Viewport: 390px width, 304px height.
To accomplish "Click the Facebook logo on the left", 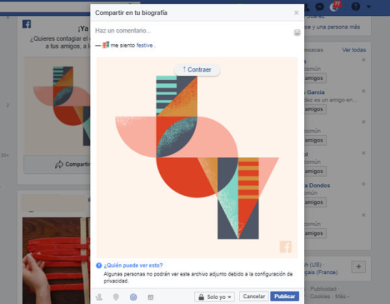I will click(27, 24).
